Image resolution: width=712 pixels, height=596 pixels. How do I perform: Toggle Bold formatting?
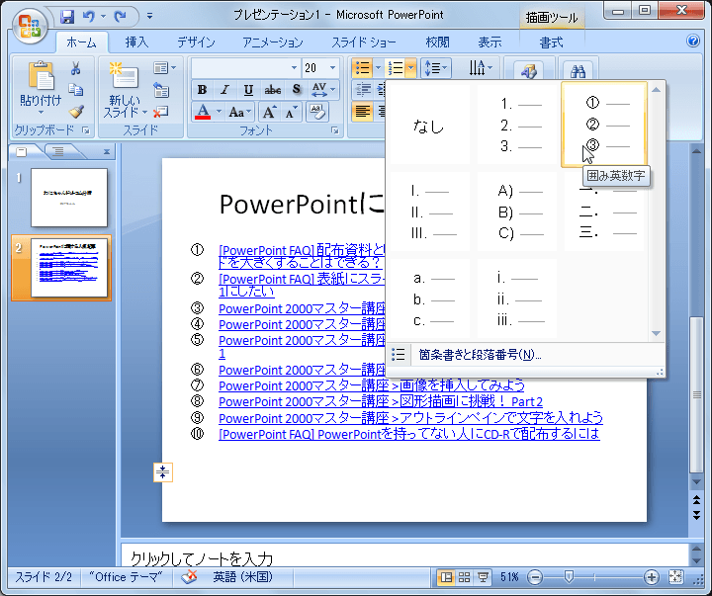pos(202,90)
